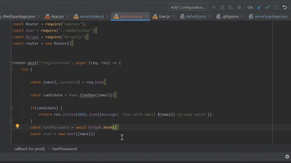The width and height of the screenshot is (291, 163).
Task: Close the .gitignore tab
Action: click(242, 16)
